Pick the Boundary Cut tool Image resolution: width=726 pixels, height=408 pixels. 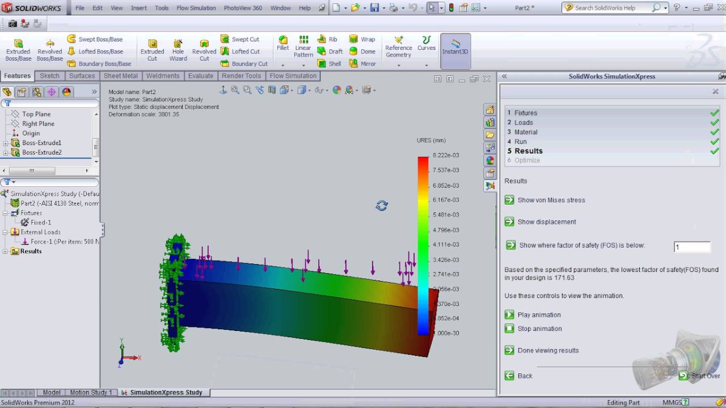pos(244,63)
